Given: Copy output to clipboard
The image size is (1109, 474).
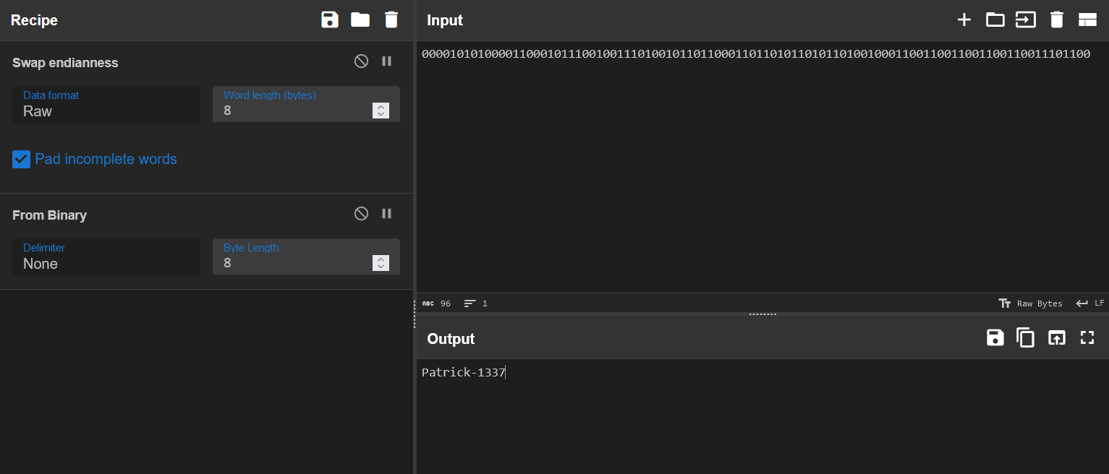Looking at the screenshot, I should (1026, 337).
